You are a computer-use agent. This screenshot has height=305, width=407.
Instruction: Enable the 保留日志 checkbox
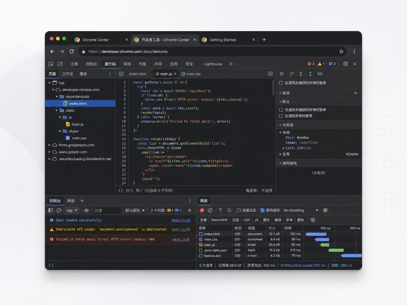[x=239, y=210]
